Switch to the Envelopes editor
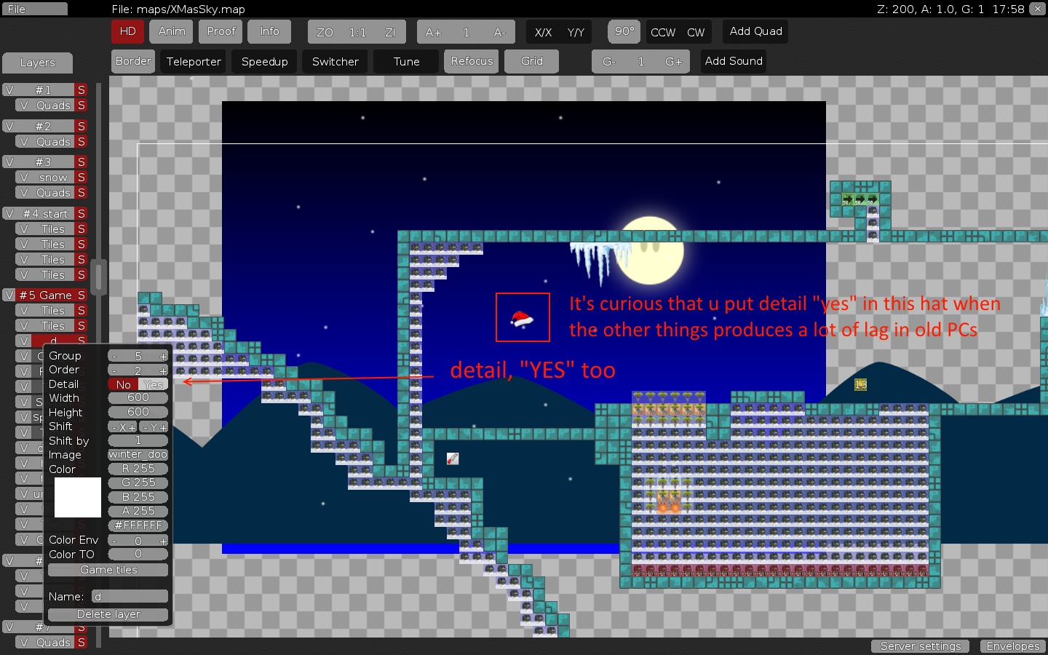The width and height of the screenshot is (1048, 655). (x=1013, y=646)
